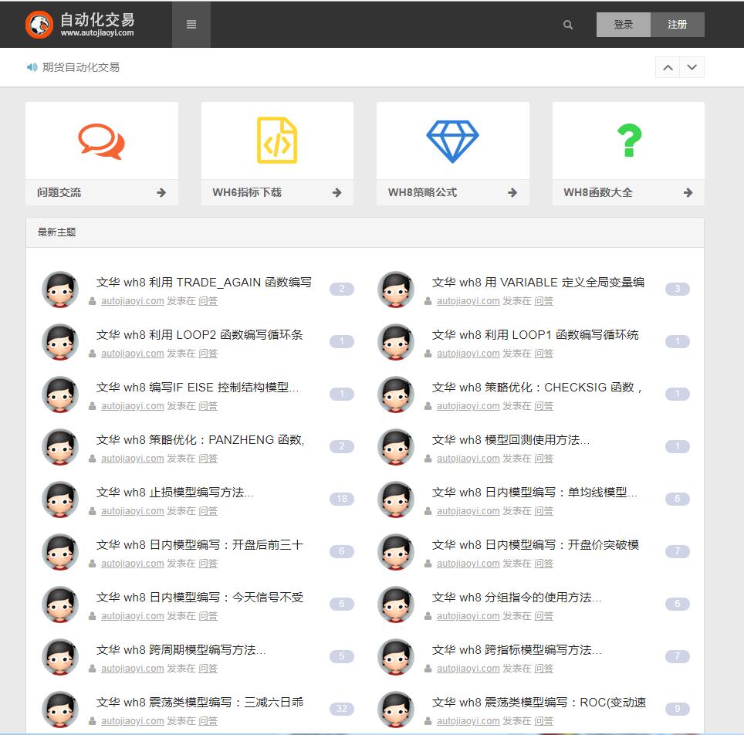Click avatar next to TRADE_AGAIN topic
Image resolution: width=744 pixels, height=735 pixels.
[x=60, y=290]
